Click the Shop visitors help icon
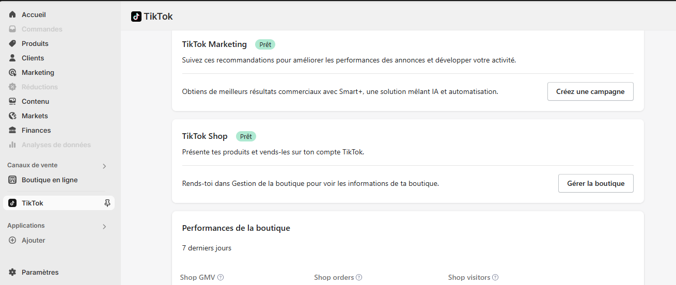This screenshot has width=676, height=285. [x=495, y=278]
